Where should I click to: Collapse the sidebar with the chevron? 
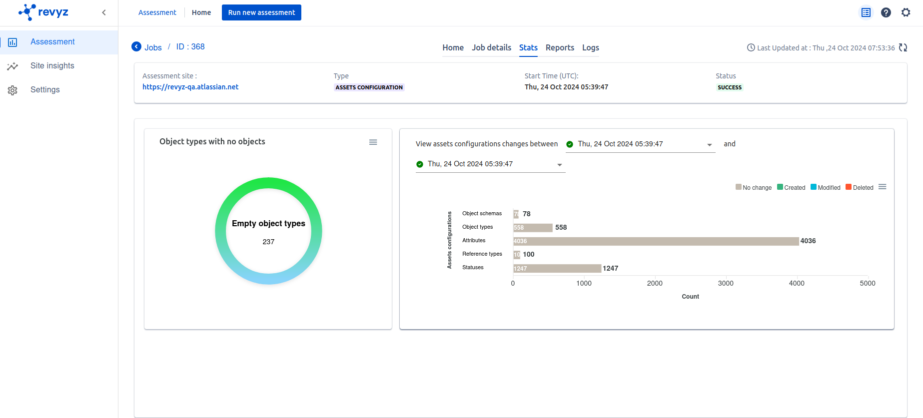click(104, 12)
